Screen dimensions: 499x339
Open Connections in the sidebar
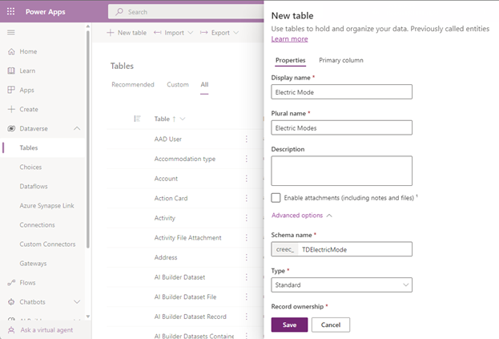[37, 224]
